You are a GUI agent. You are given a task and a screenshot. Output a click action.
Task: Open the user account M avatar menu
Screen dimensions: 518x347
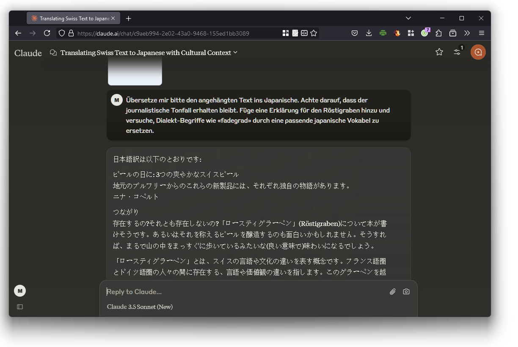pyautogui.click(x=20, y=291)
